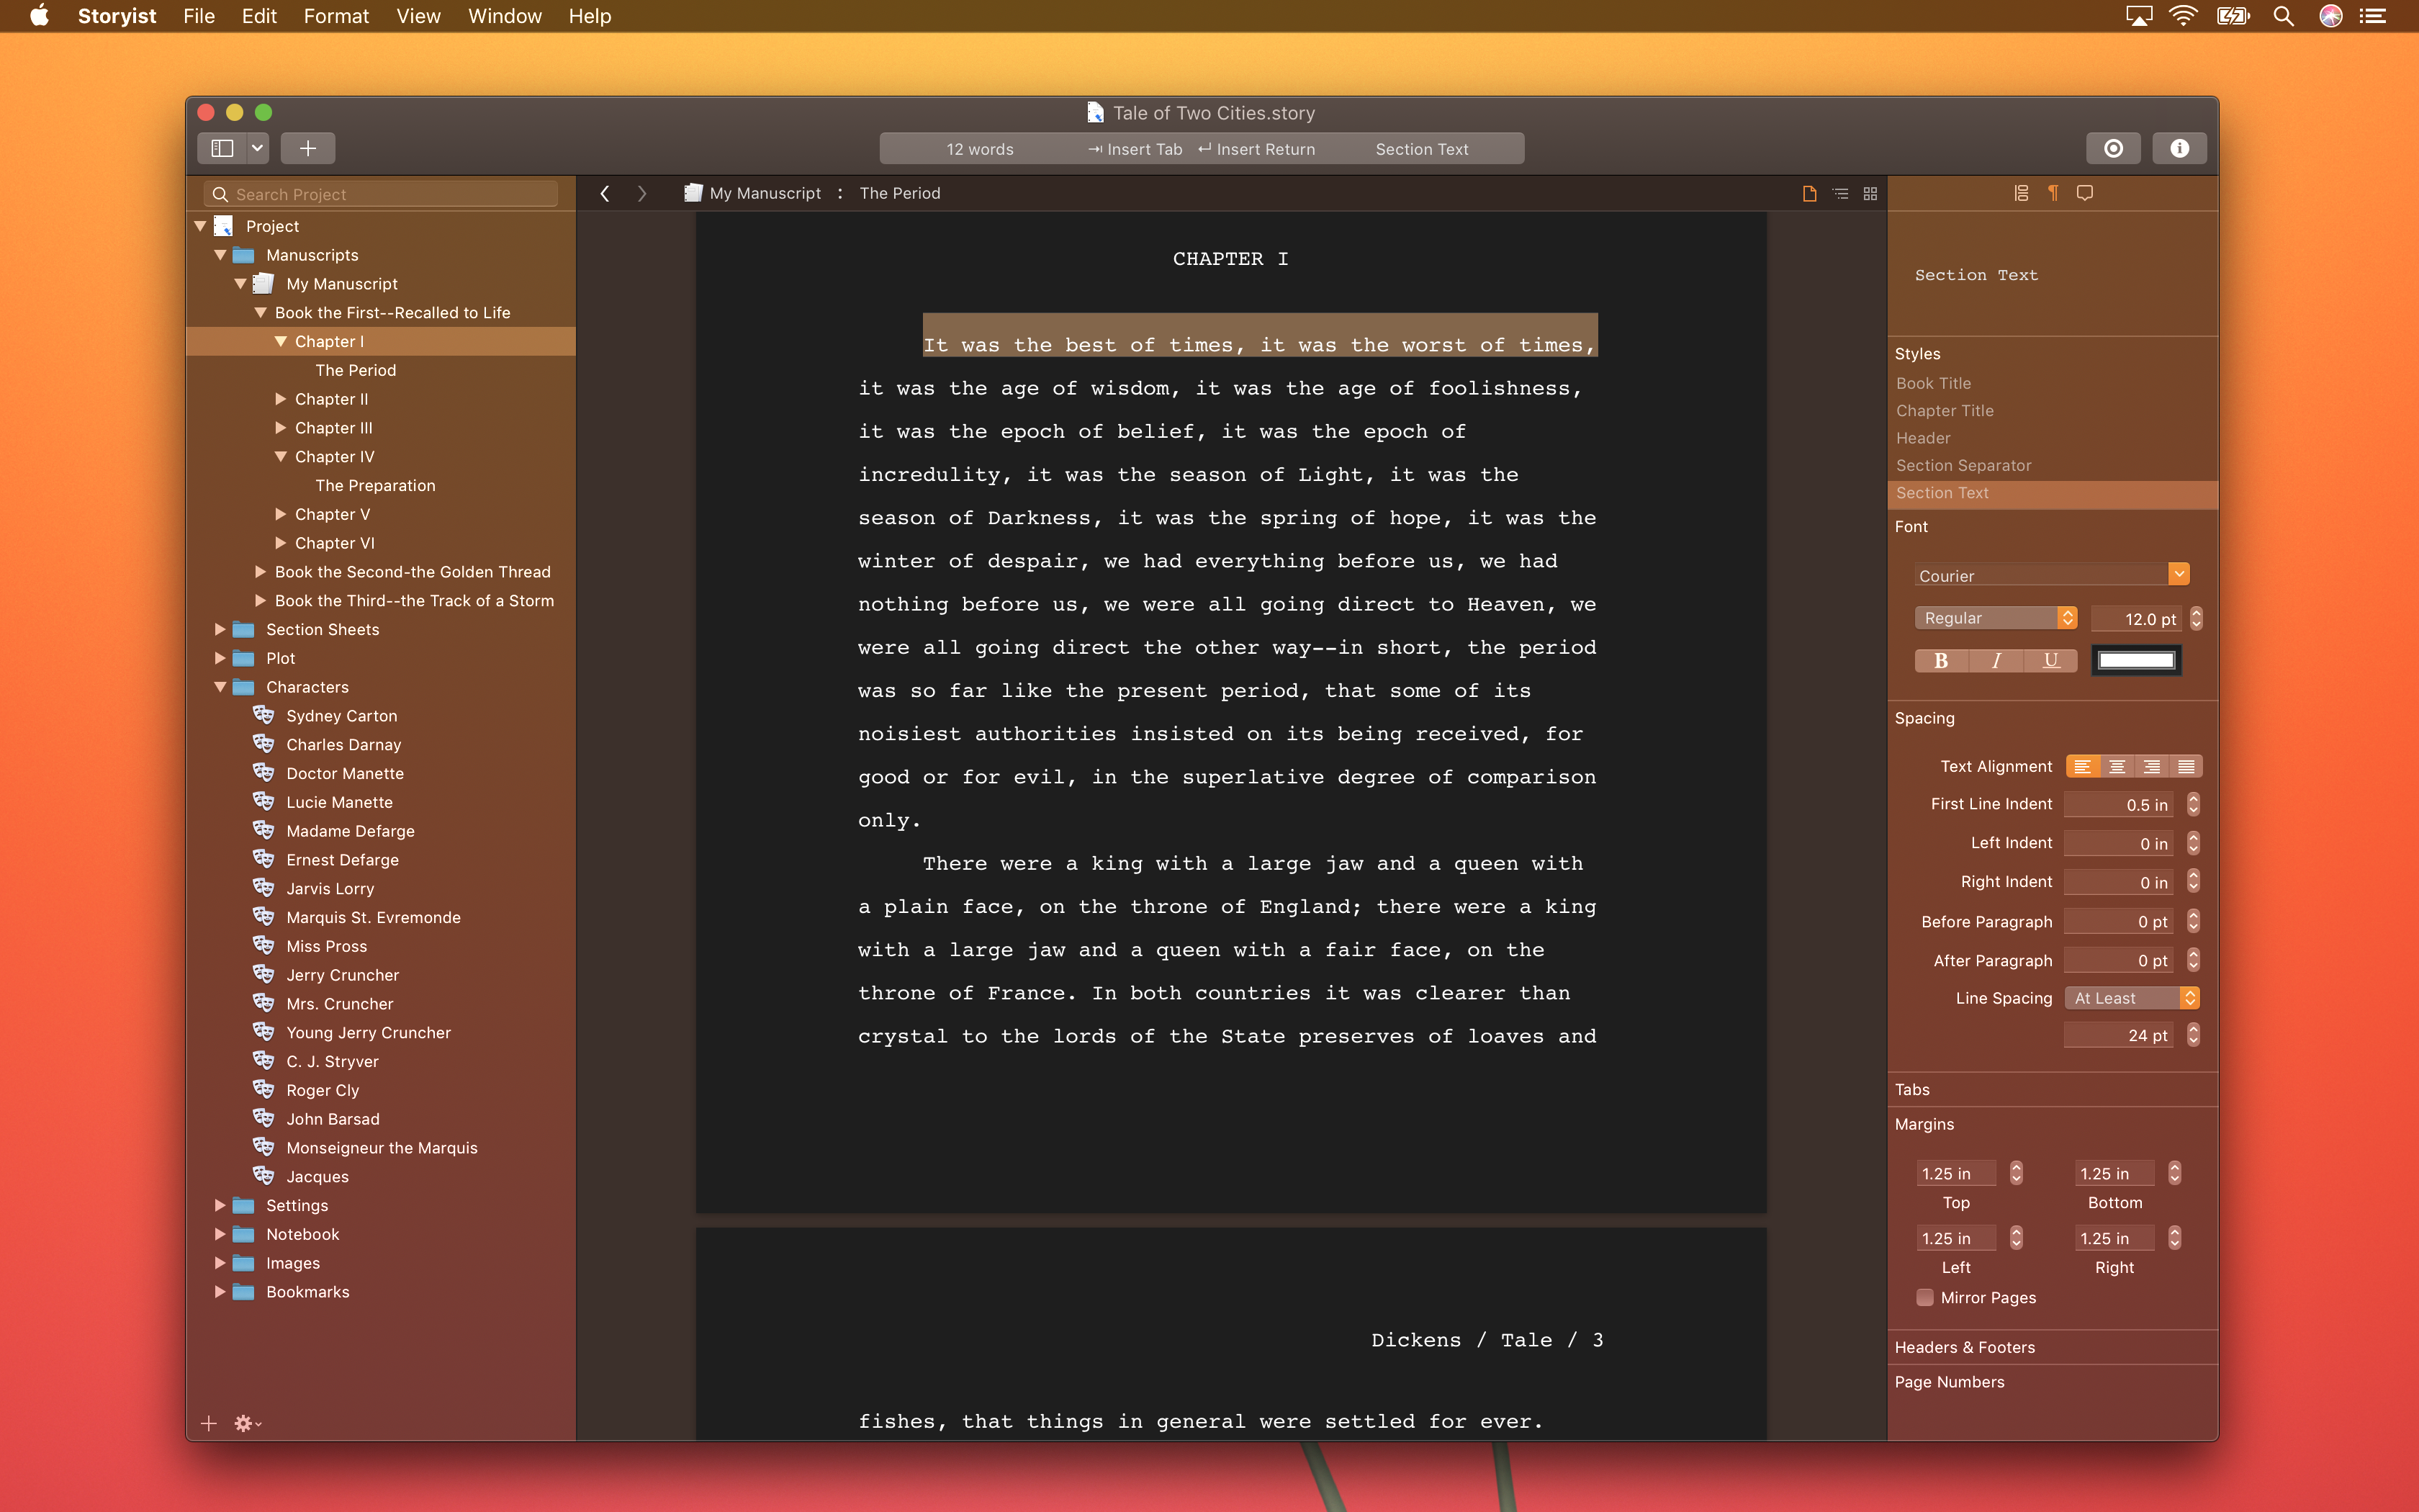Toggle the sidebar view button
The height and width of the screenshot is (1512, 2419).
(222, 148)
